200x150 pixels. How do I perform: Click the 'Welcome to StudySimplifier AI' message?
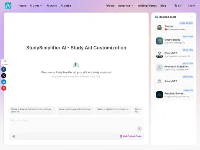[76, 72]
